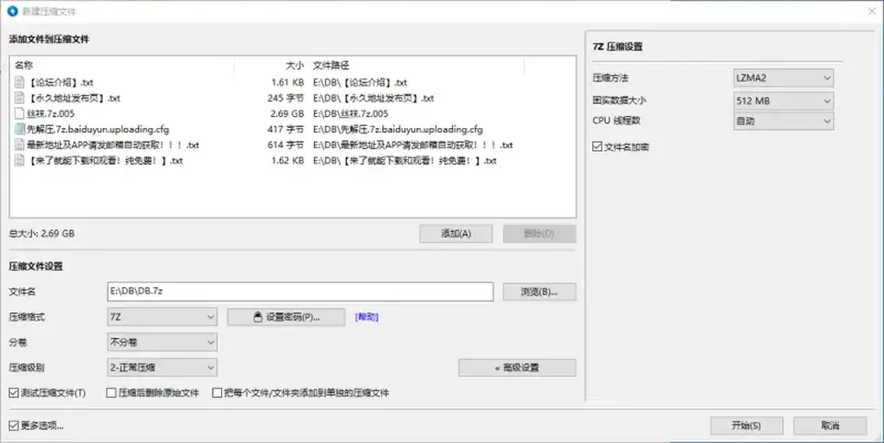Open 分卷 dropdown showing 不分卷

[x=162, y=342]
